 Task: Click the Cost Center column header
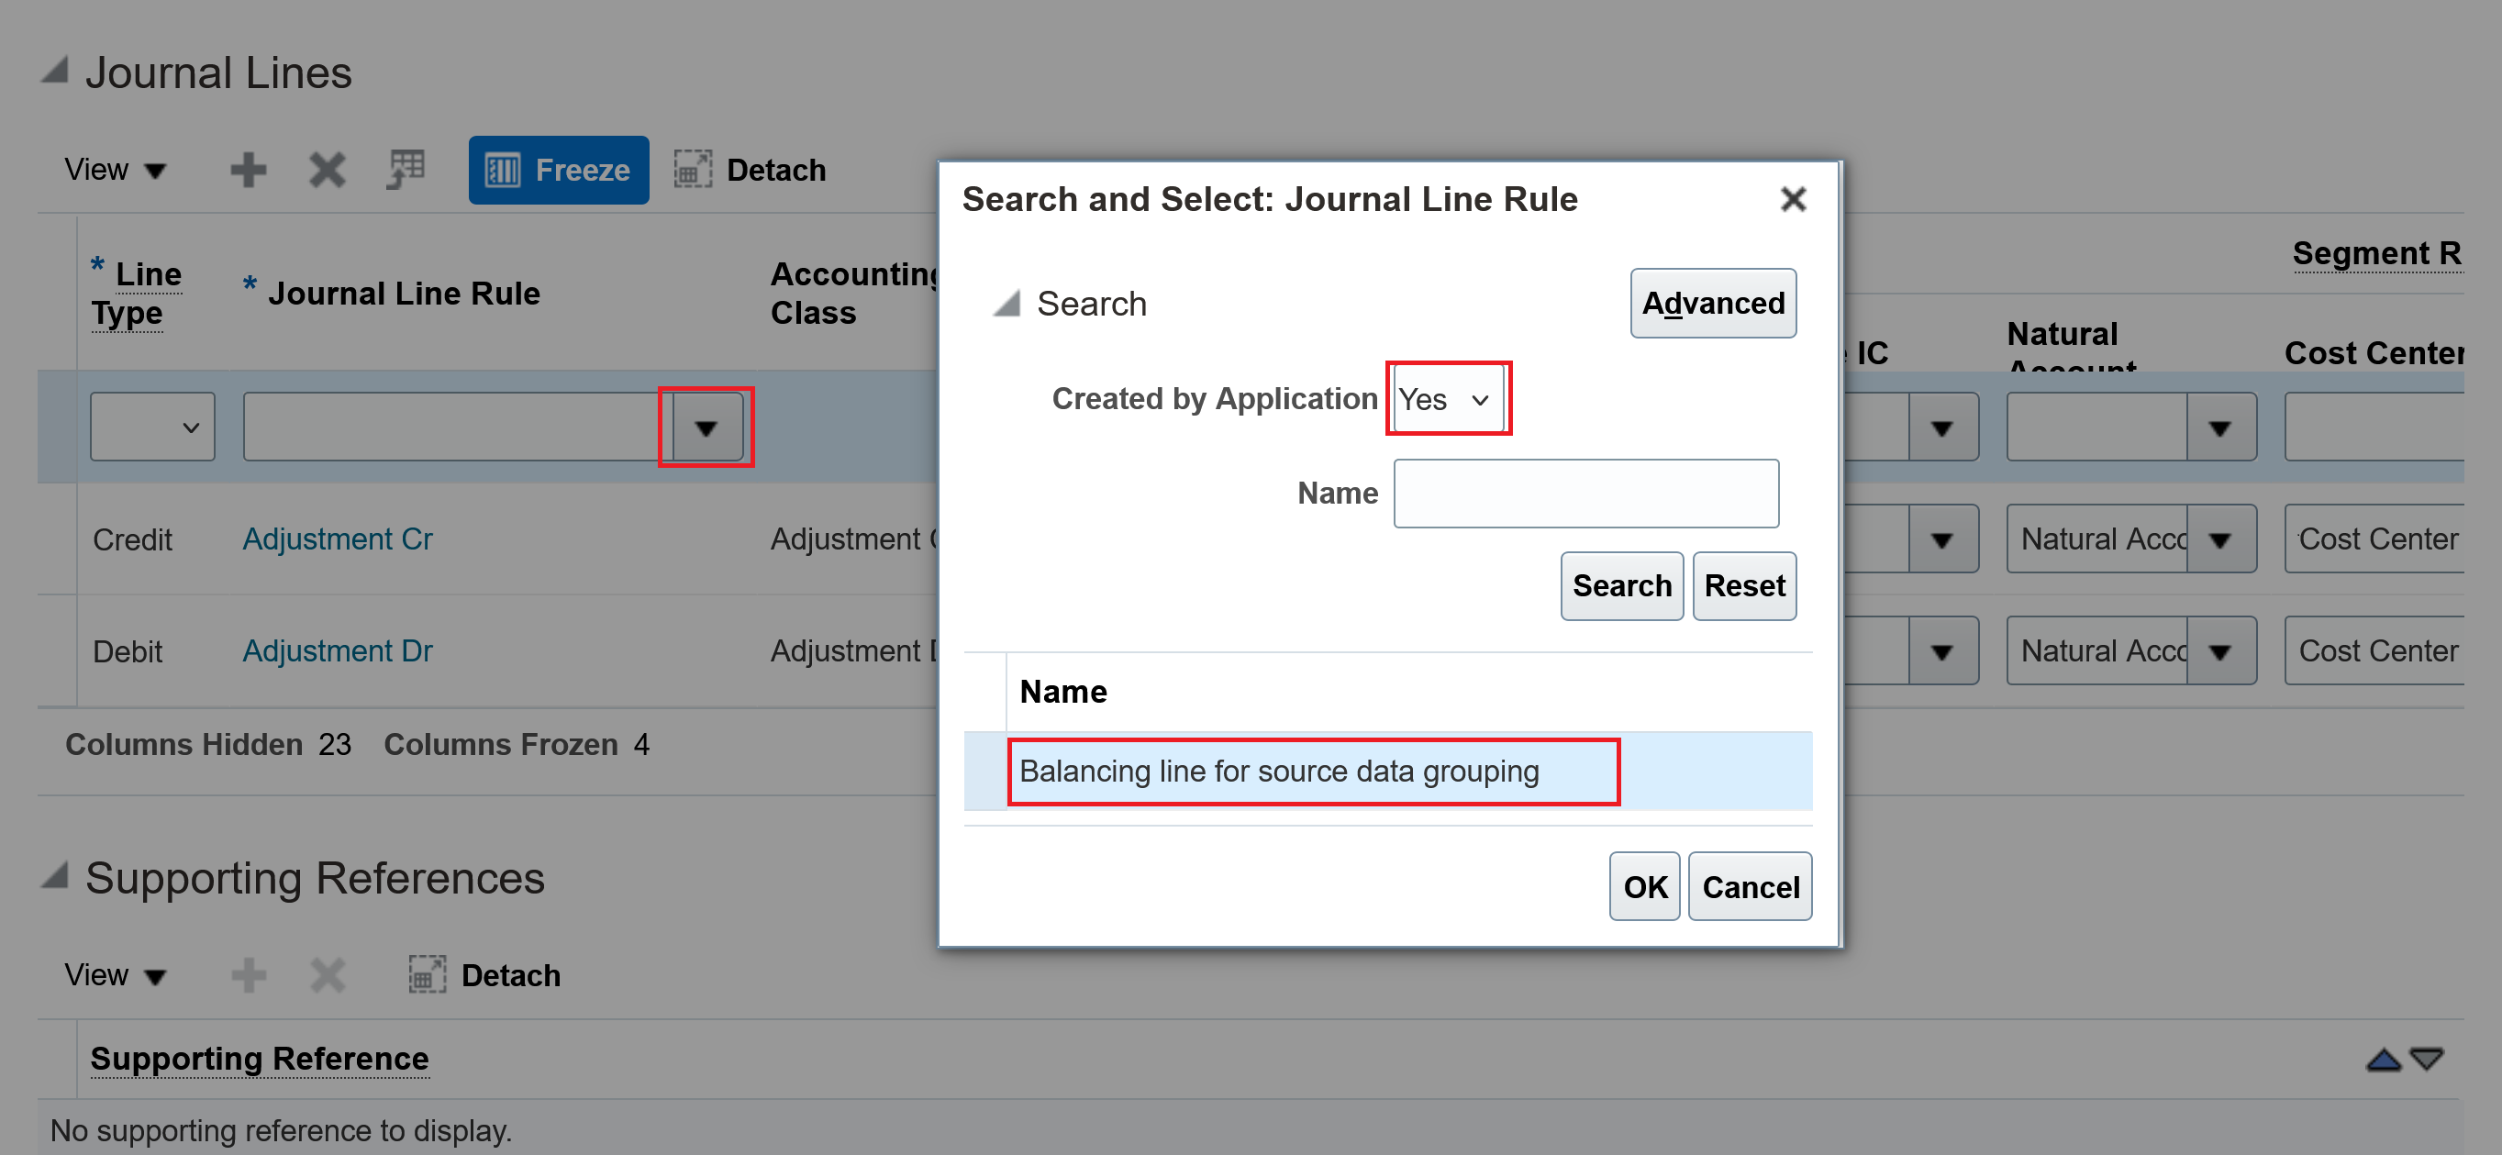(2374, 352)
